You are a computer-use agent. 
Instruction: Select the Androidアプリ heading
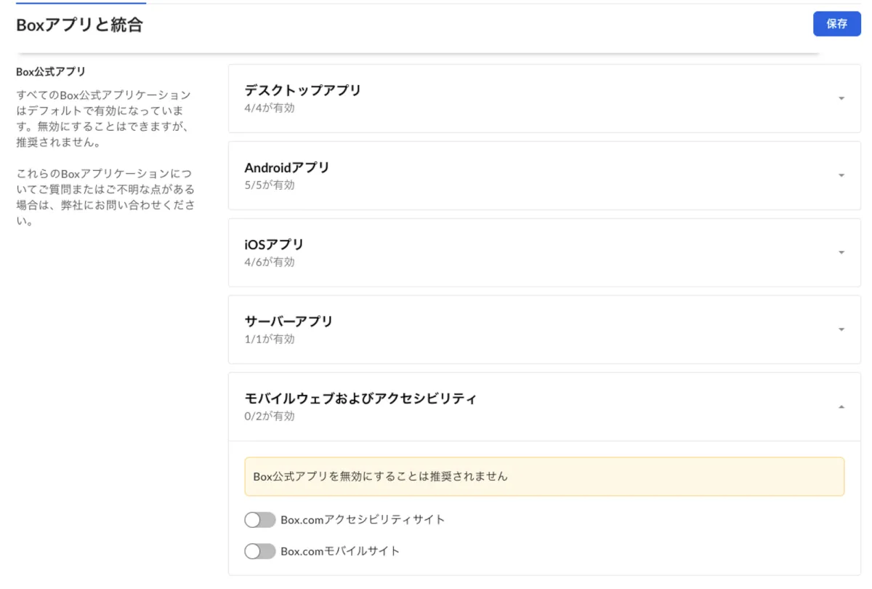pyautogui.click(x=286, y=168)
